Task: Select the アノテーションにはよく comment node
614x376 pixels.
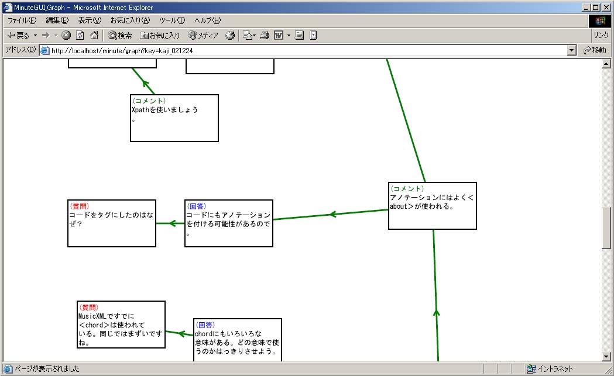Action: (x=433, y=206)
